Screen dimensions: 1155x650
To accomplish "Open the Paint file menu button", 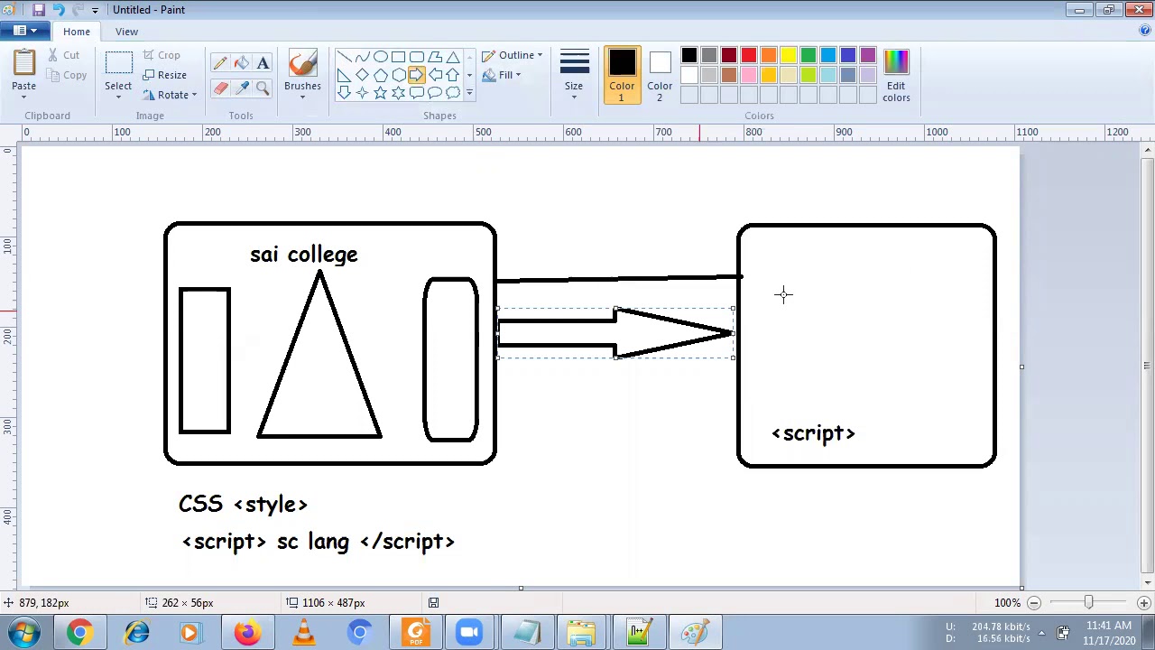I will [24, 31].
